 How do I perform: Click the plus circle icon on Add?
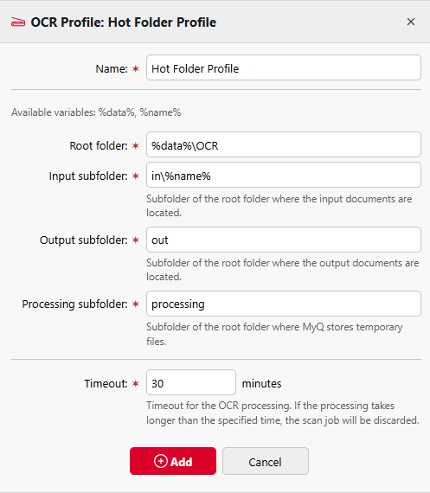pos(161,461)
